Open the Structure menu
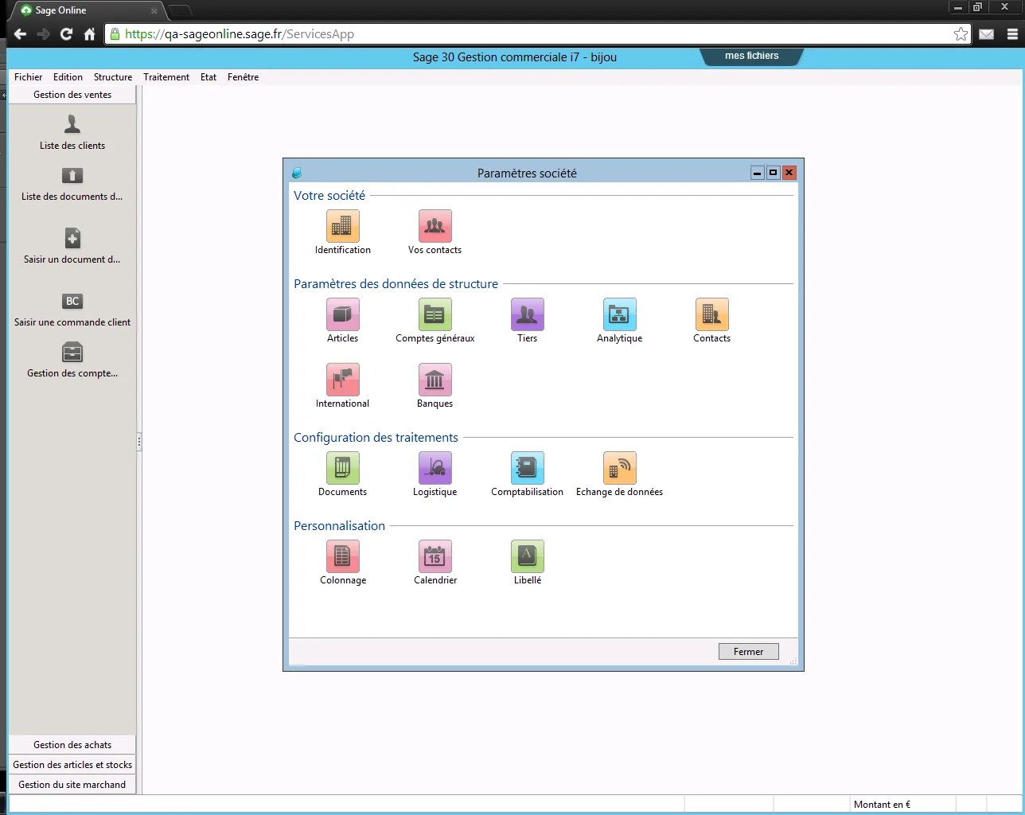Image resolution: width=1025 pixels, height=815 pixels. point(113,77)
